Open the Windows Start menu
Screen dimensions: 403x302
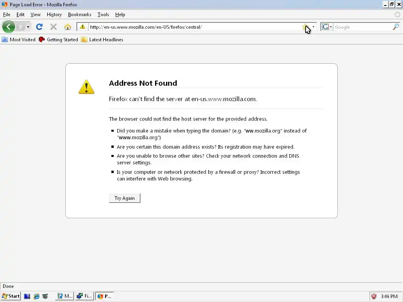[11, 296]
